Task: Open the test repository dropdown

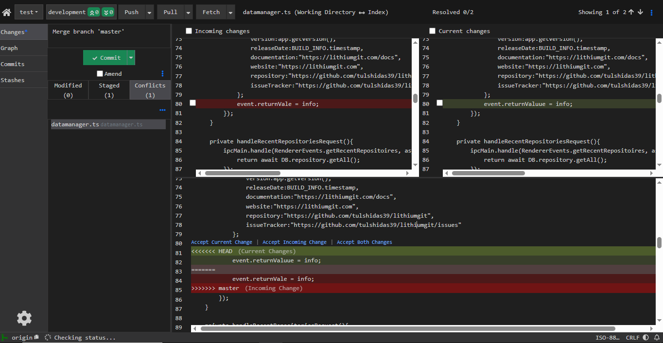Action: coord(29,12)
